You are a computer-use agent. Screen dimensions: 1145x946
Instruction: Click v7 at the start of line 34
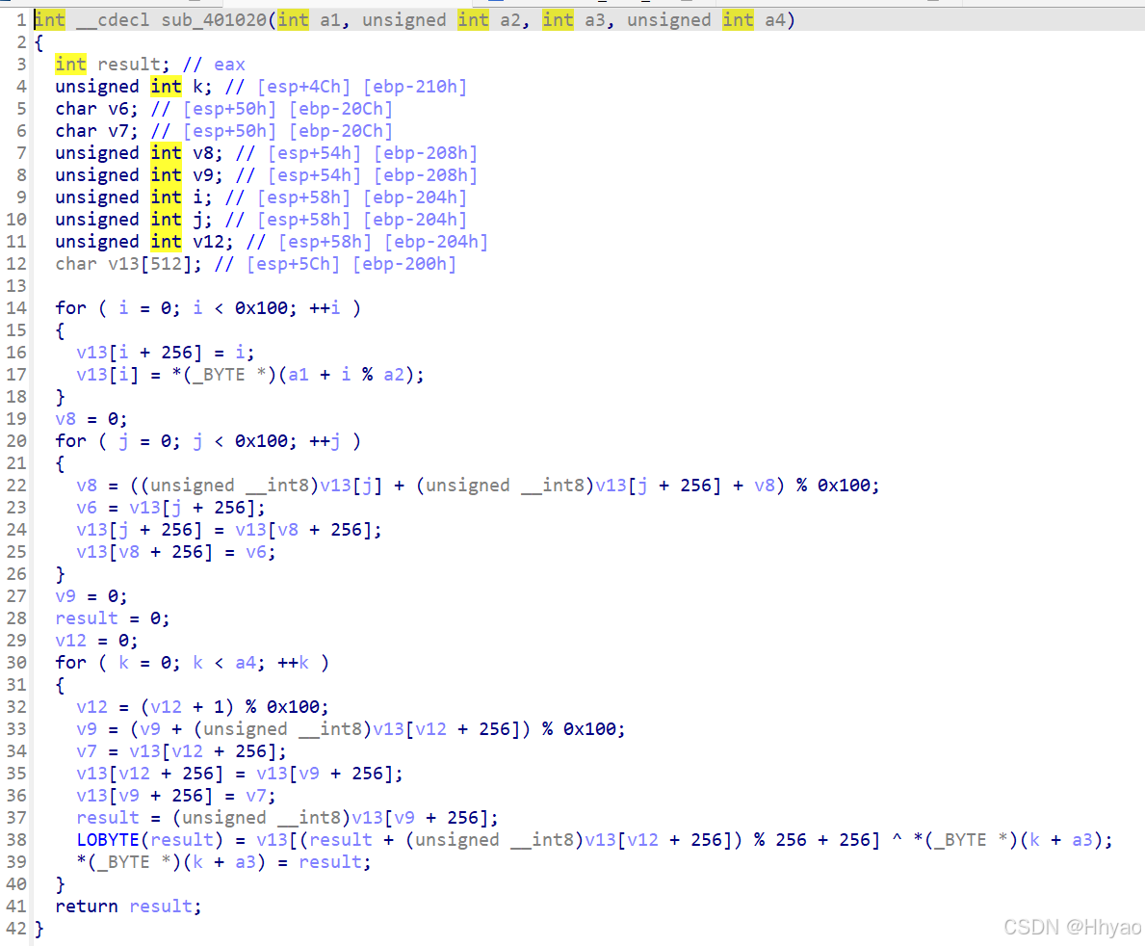click(87, 751)
